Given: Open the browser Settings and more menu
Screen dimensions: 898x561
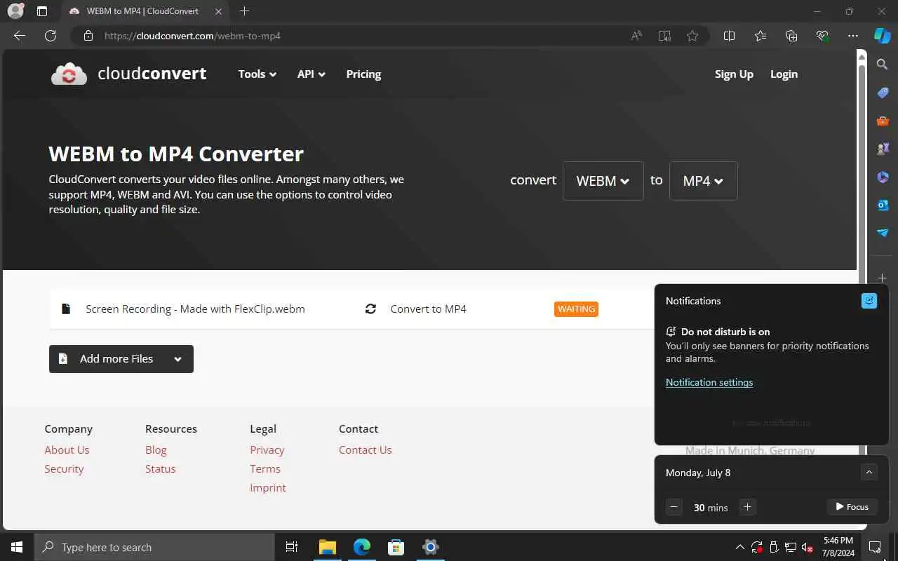Looking at the screenshot, I should point(853,36).
